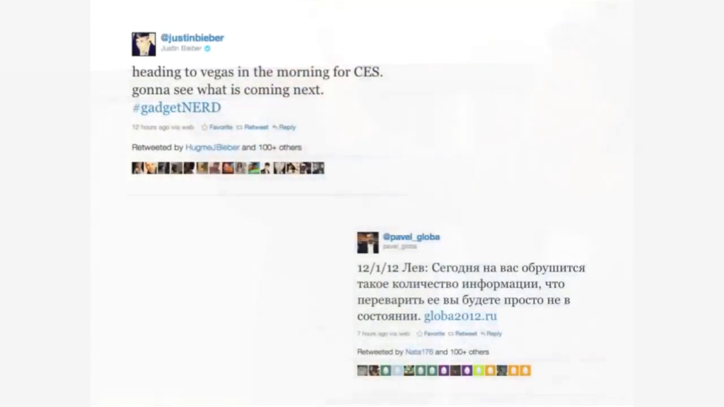Open HugmeJBieber's profile link
This screenshot has height=407, width=724.
(212, 147)
